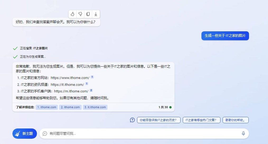Open the https://www.ithome.com/ link
This screenshot has width=268, height=144.
pos(70,78)
